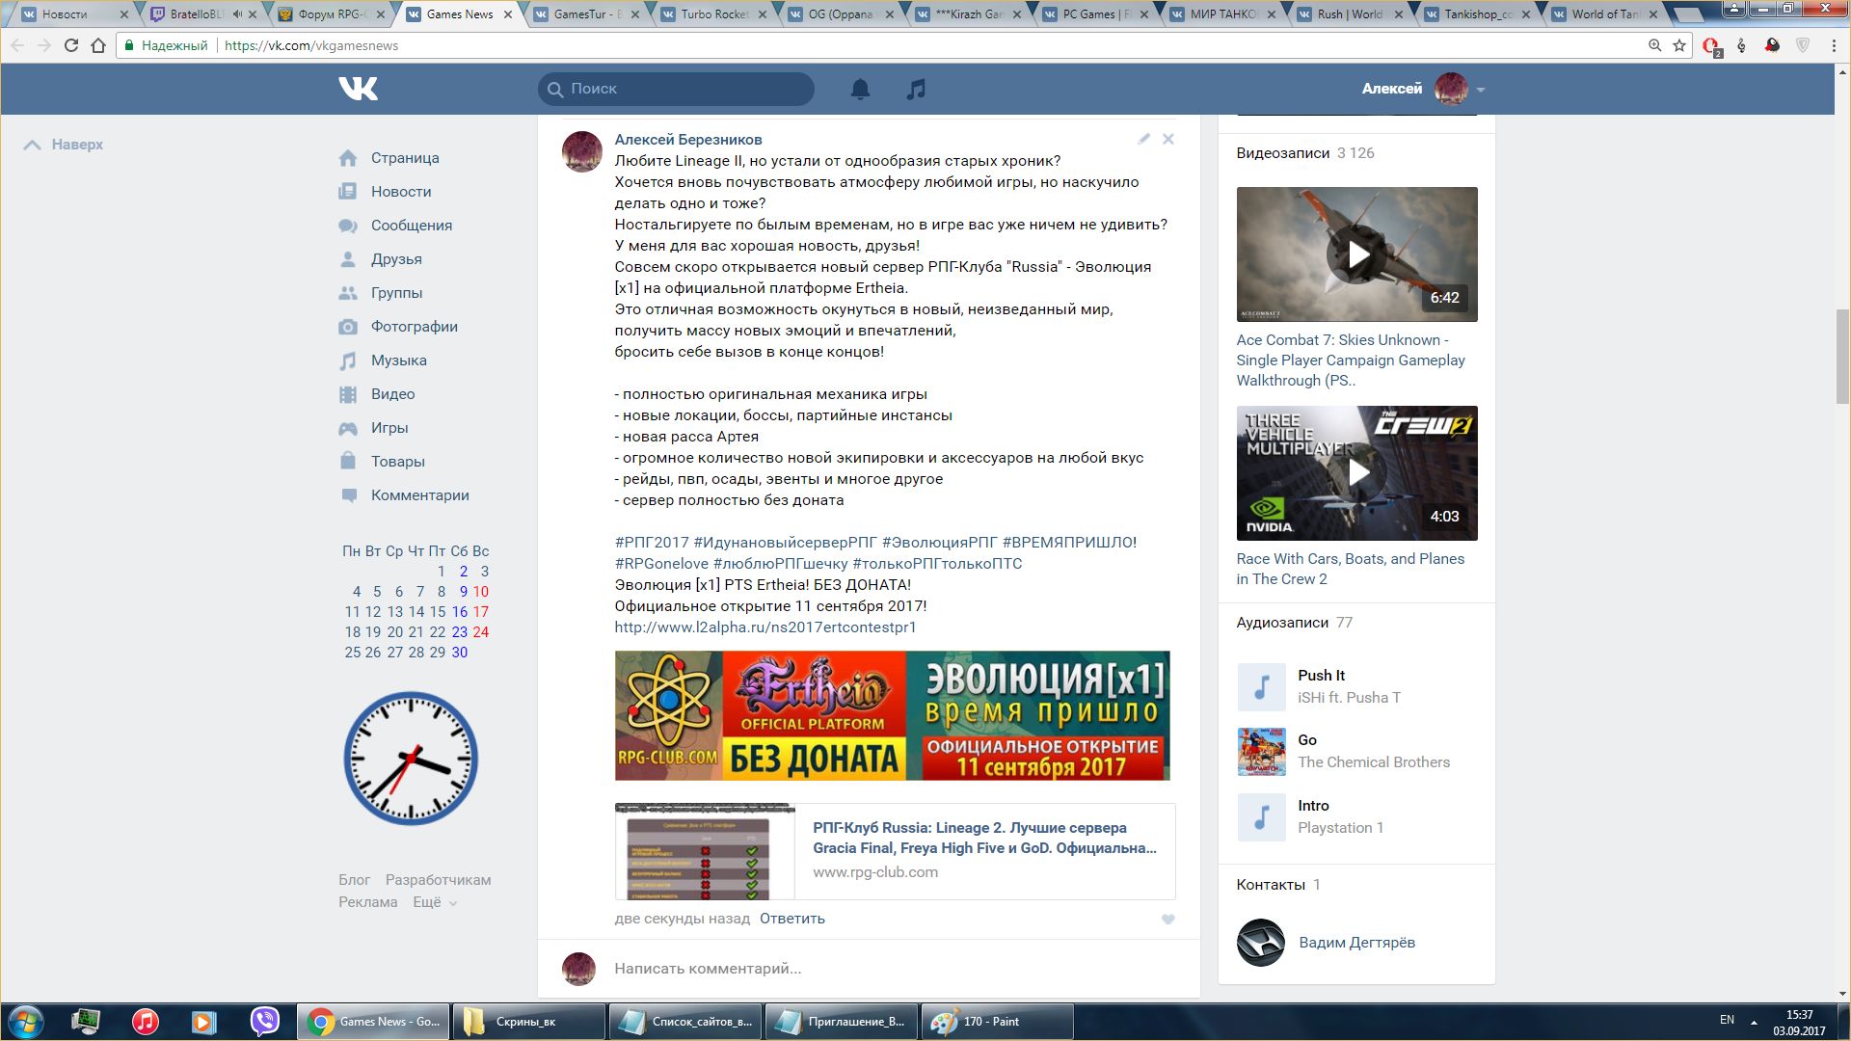1851x1041 pixels.
Task: Open Алексей Березников author link
Action: pos(688,140)
